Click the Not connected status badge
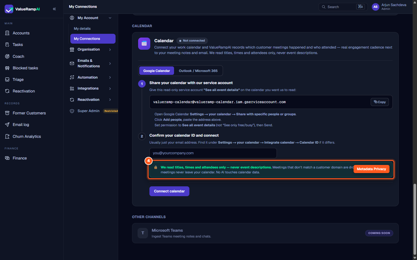This screenshot has width=417, height=260. click(192, 41)
